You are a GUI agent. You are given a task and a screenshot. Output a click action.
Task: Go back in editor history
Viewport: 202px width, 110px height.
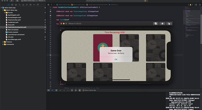point(52,5)
